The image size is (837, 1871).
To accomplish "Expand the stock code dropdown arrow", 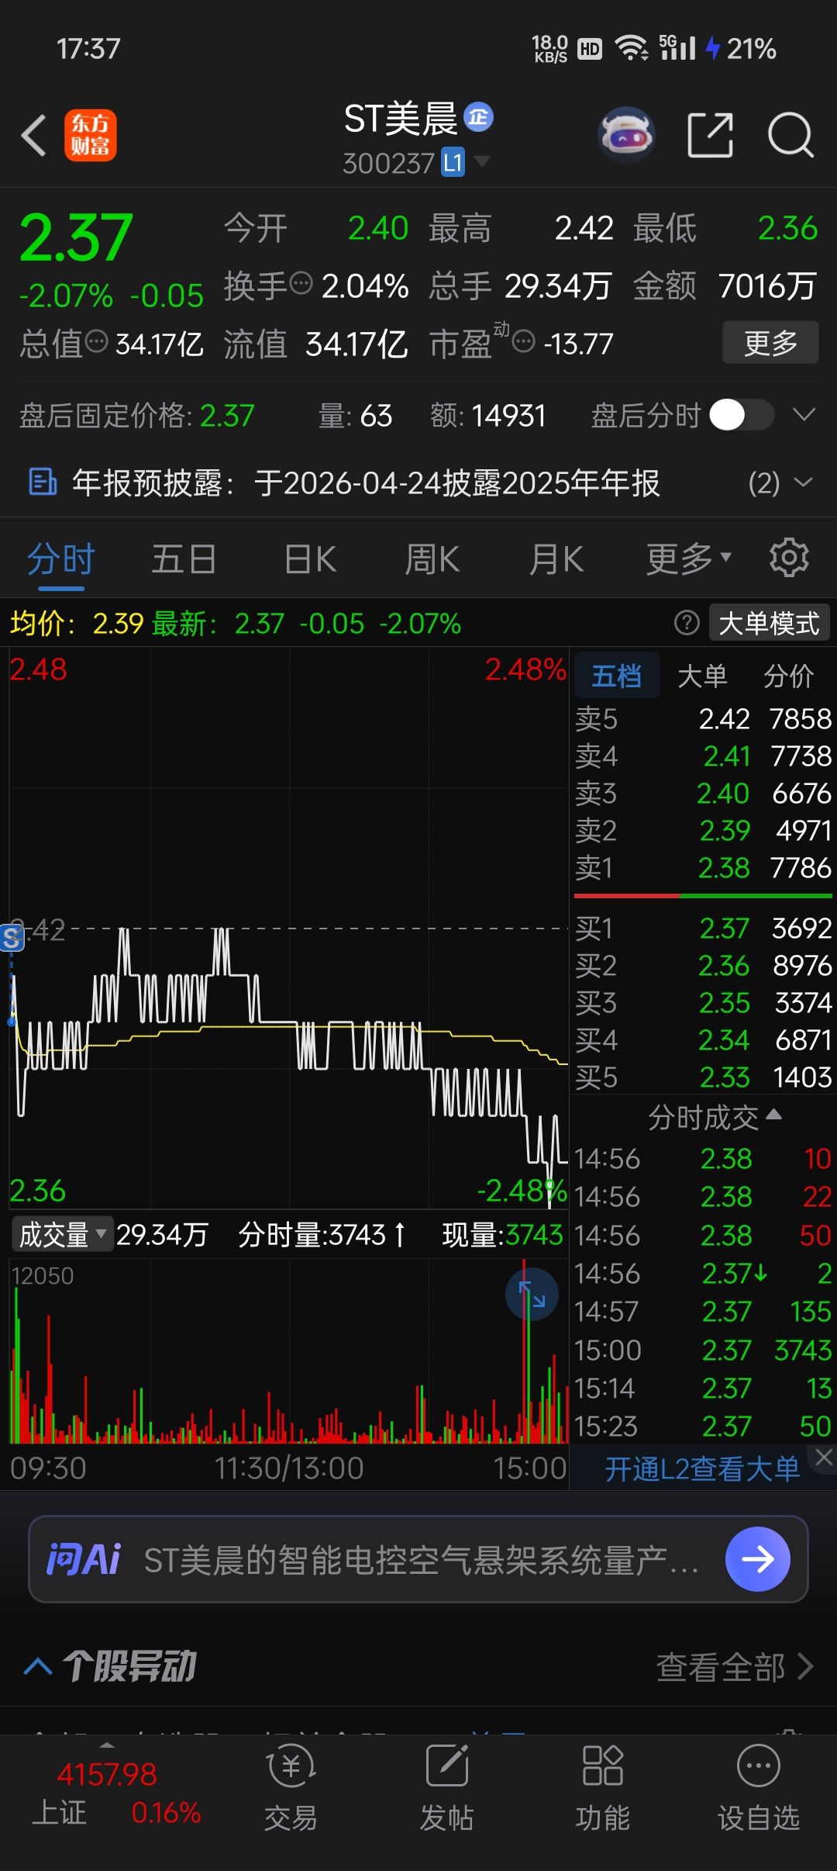I will click(482, 161).
